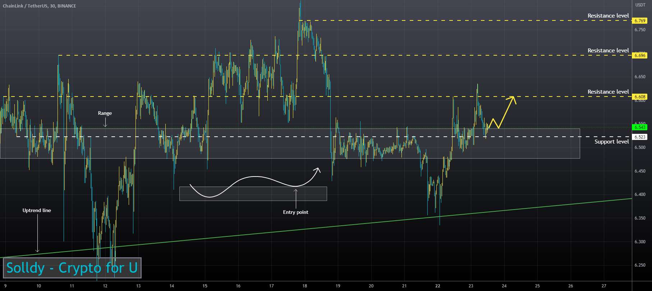Click the Entry point annotation label
The image size is (652, 291).
(x=295, y=212)
